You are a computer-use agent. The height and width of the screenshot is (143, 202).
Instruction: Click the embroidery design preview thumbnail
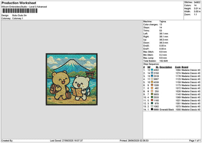[x=72, y=79]
